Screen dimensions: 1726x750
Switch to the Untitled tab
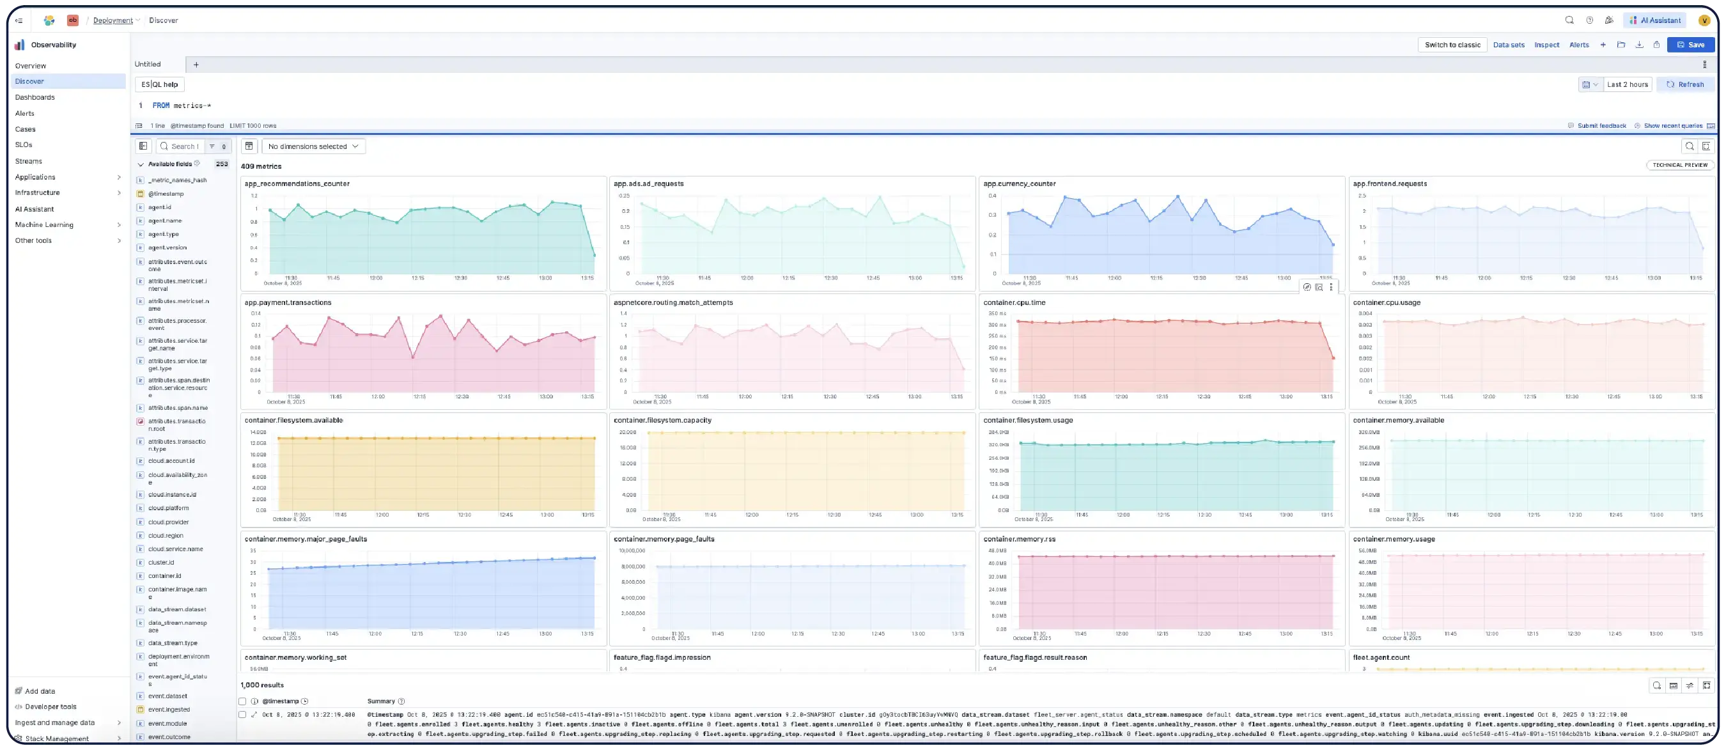[148, 64]
